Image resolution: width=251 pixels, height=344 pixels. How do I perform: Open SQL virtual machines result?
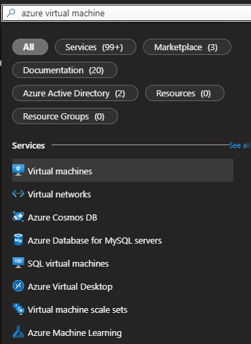click(123, 263)
